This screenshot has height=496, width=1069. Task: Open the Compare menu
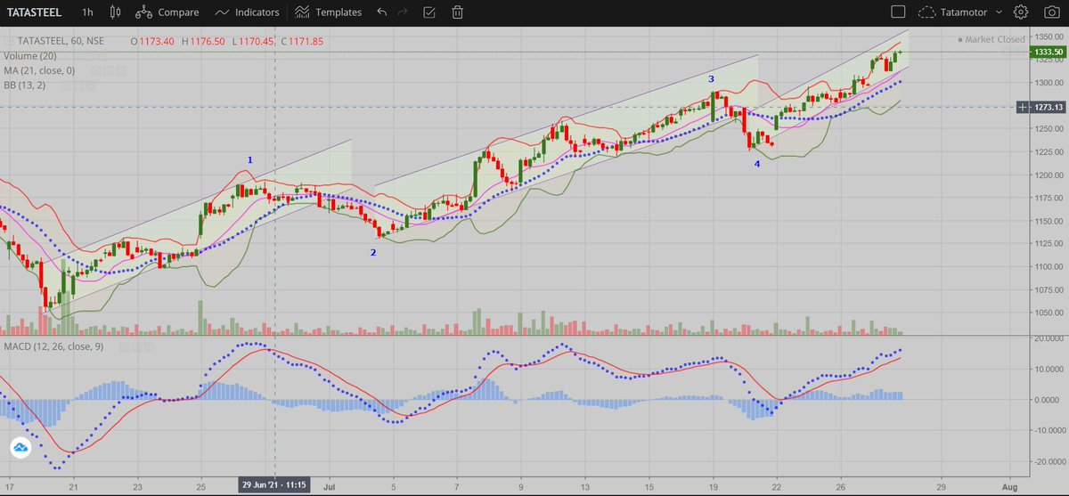pyautogui.click(x=178, y=12)
